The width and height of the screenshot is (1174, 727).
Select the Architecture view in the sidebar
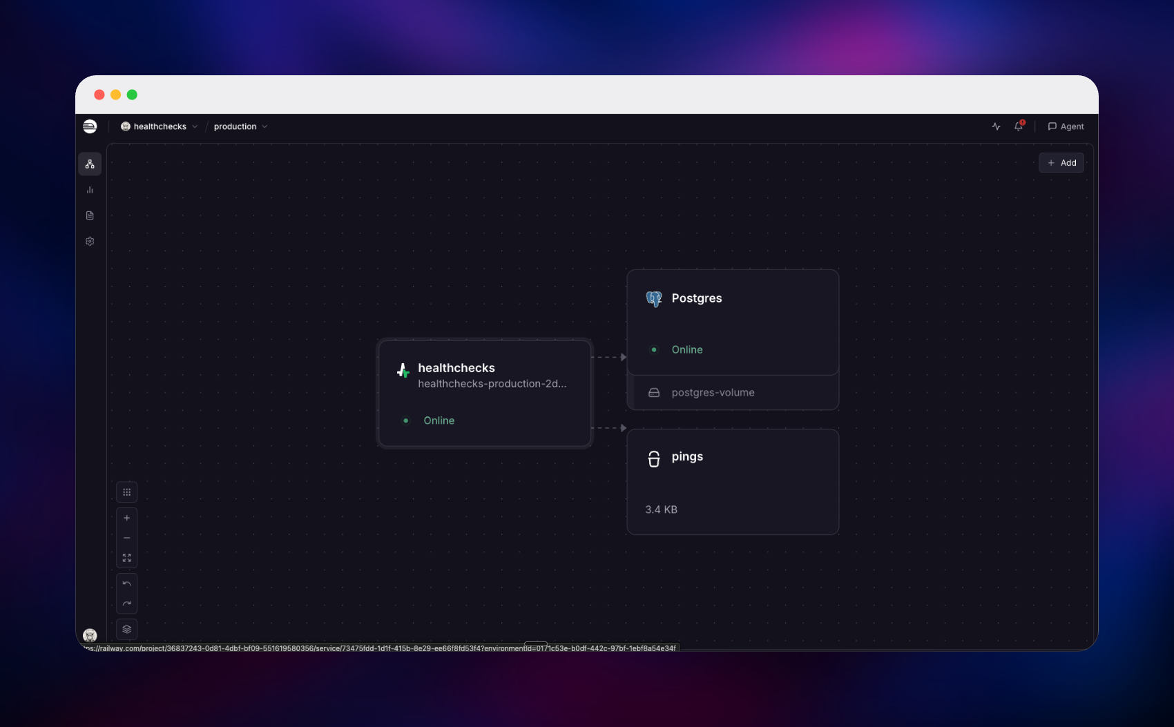coord(90,164)
